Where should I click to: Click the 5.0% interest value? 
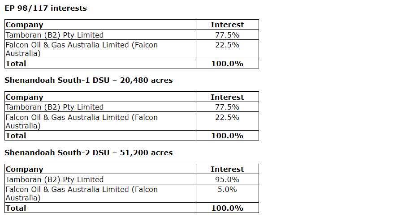tap(227, 189)
